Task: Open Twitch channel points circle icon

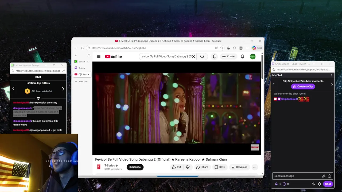Action: (x=284, y=184)
